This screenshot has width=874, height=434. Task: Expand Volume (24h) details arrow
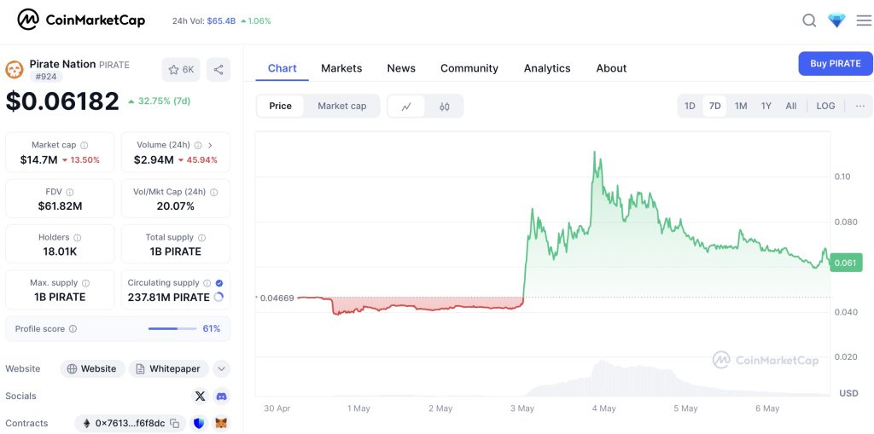click(x=210, y=145)
